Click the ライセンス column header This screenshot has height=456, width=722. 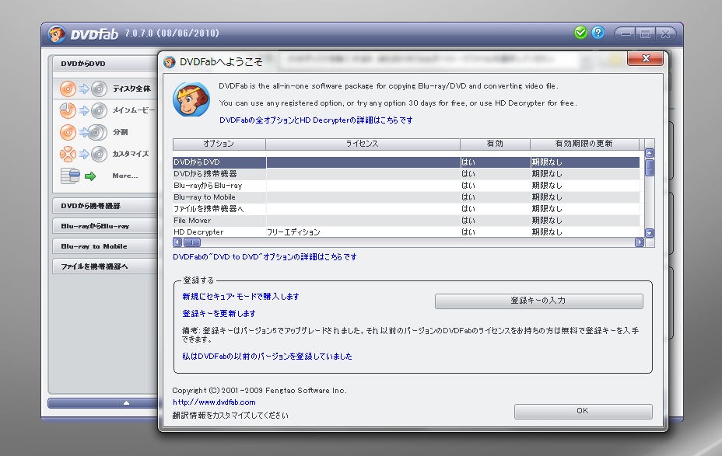[363, 144]
